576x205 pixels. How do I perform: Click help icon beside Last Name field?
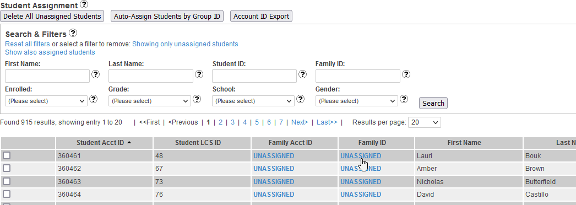pyautogui.click(x=199, y=74)
